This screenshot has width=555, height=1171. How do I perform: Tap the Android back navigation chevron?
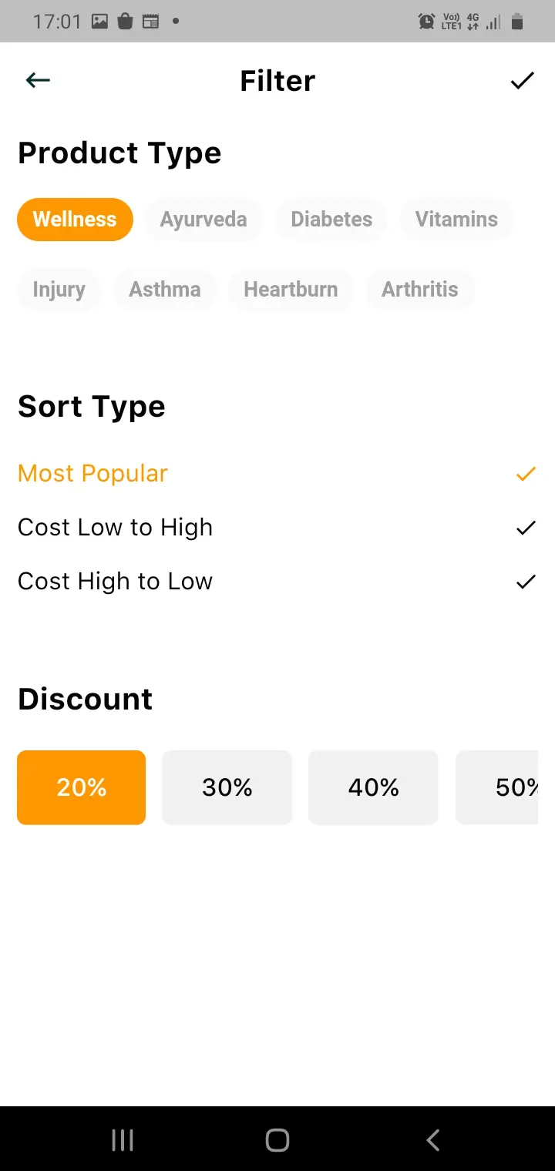[432, 1140]
